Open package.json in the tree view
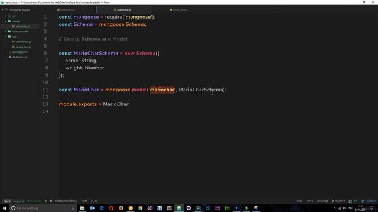Image resolution: width=378 pixels, height=212 pixels. pyautogui.click(x=19, y=52)
